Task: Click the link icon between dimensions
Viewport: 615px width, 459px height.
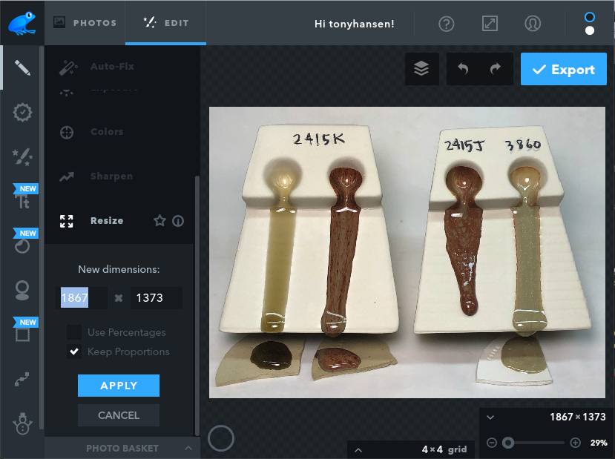Action: click(119, 298)
